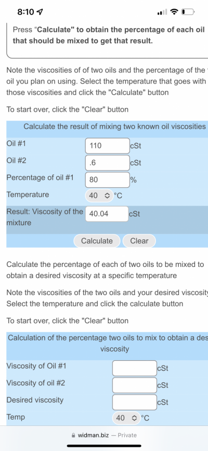Tap the lock icon next to widman.biz

tap(74, 435)
